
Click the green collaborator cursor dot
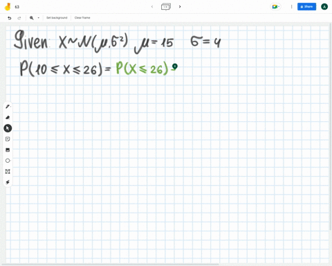point(175,66)
